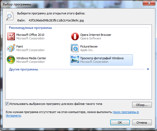The image size is (157, 131).
Task: Select the Windows Photo Viewer icon
Action: pos(75,60)
